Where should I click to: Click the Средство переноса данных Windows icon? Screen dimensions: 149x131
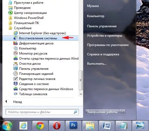point(16,89)
